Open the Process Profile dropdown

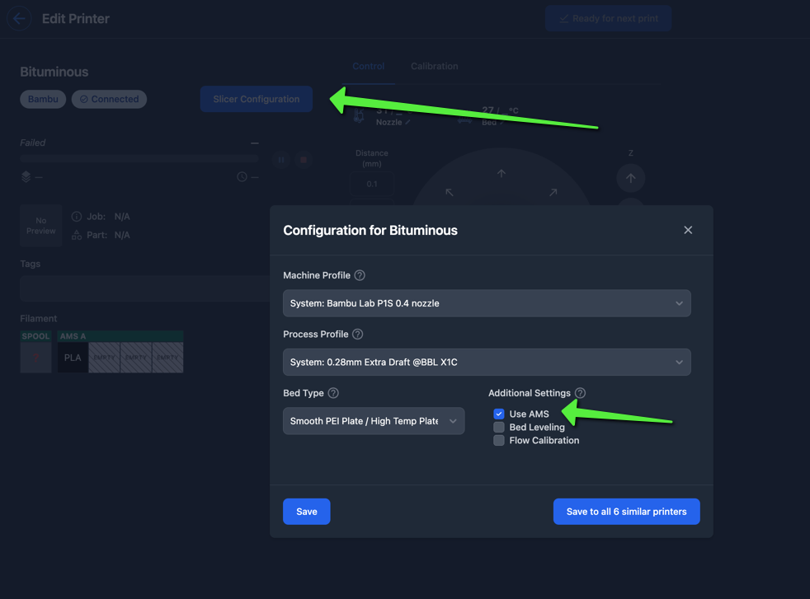487,363
